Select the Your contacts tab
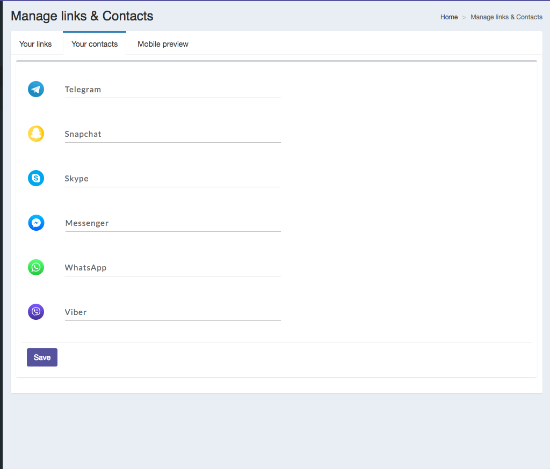The height and width of the screenshot is (469, 550). click(x=95, y=44)
